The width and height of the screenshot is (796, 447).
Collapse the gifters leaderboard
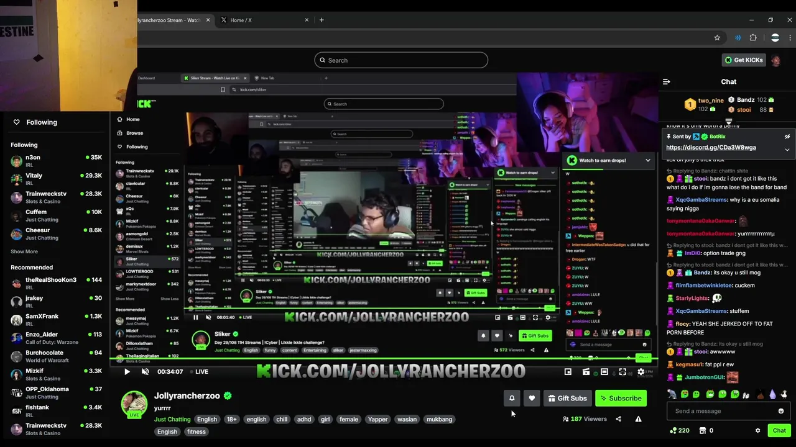[x=729, y=121]
